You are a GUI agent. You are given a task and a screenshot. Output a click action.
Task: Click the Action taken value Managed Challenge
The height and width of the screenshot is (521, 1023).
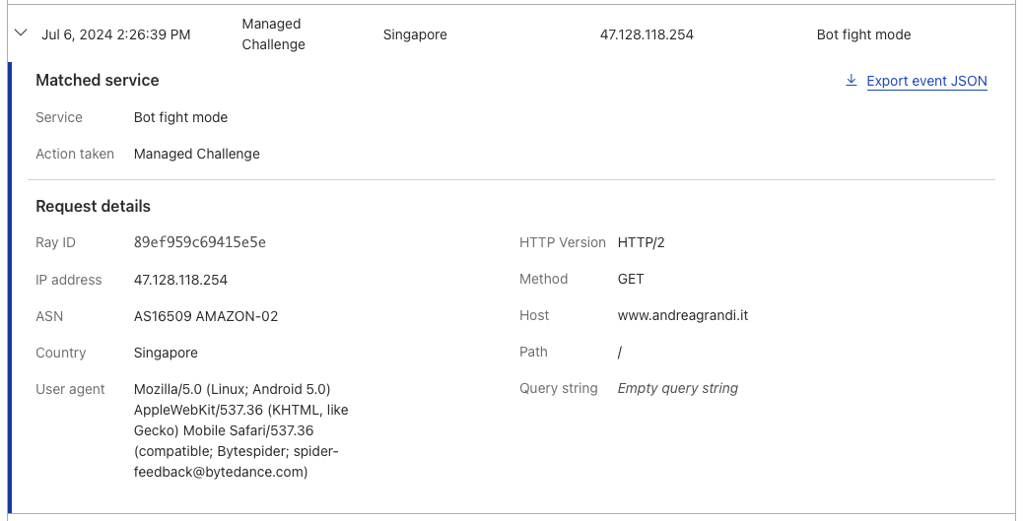197,154
